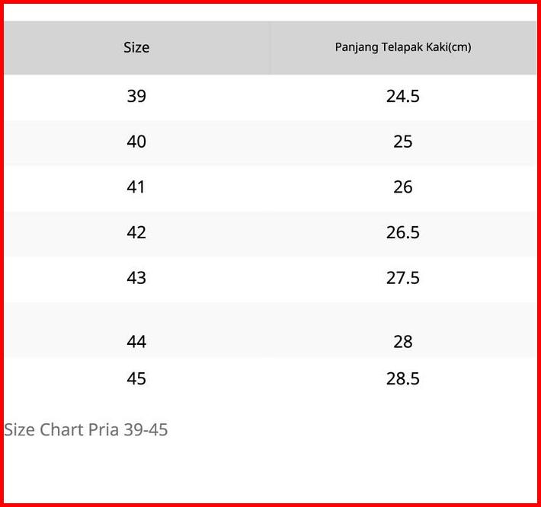Click the '(cm)' unit in the column header
541x507 pixels.
click(459, 47)
